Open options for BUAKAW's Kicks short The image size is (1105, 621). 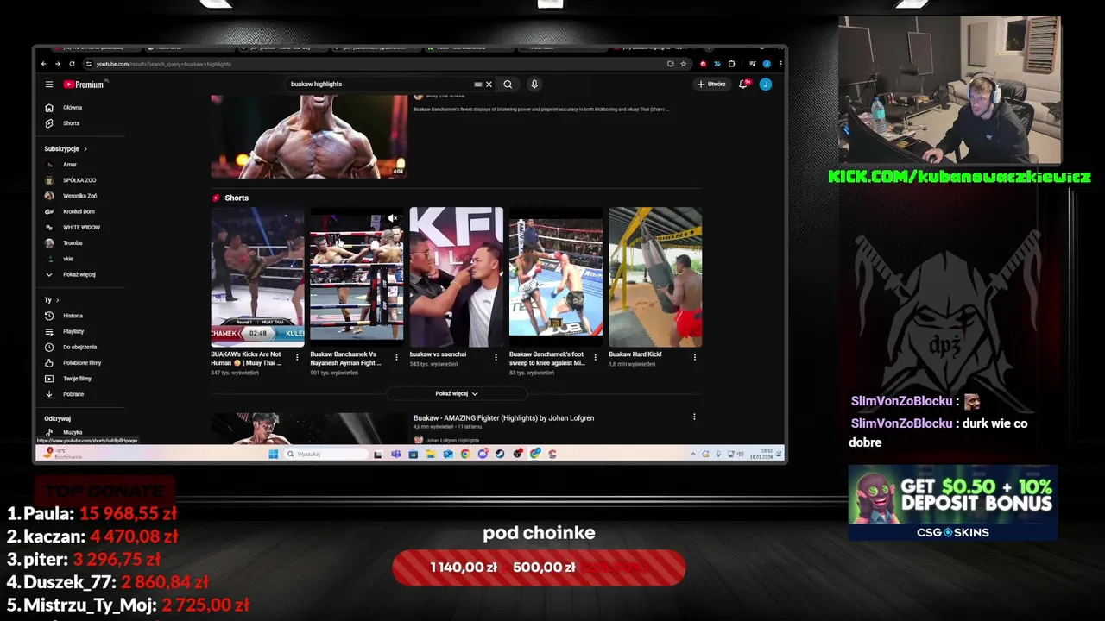click(297, 357)
